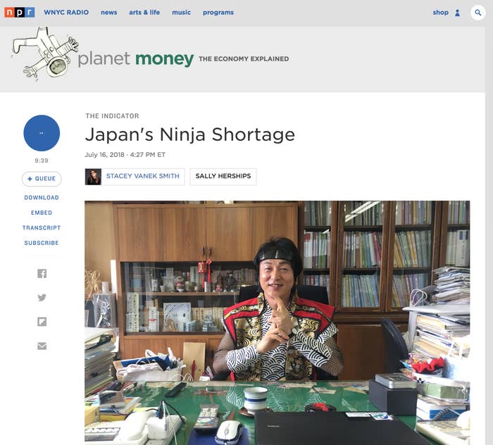The height and width of the screenshot is (445, 493).
Task: View Stacey Vanek Smith's author page
Action: (143, 176)
